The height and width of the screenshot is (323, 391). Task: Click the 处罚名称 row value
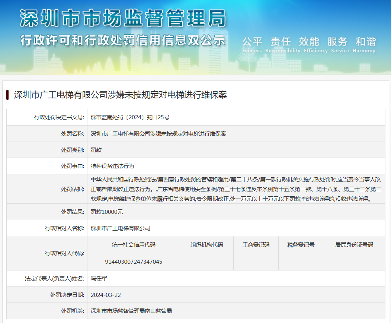[x=158, y=134]
